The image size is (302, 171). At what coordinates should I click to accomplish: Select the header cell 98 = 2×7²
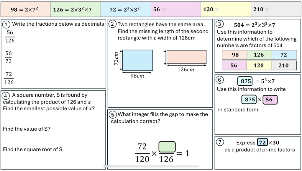[26, 9]
